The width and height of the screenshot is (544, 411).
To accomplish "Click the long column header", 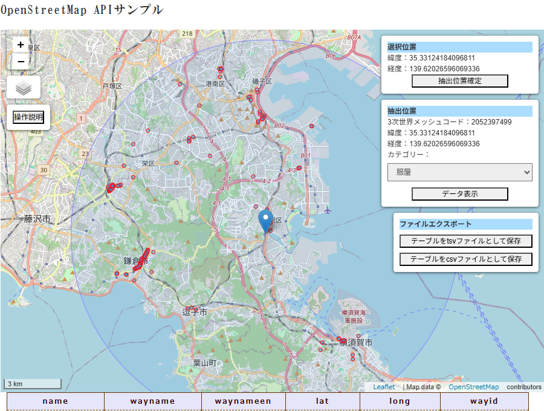I will [x=400, y=401].
